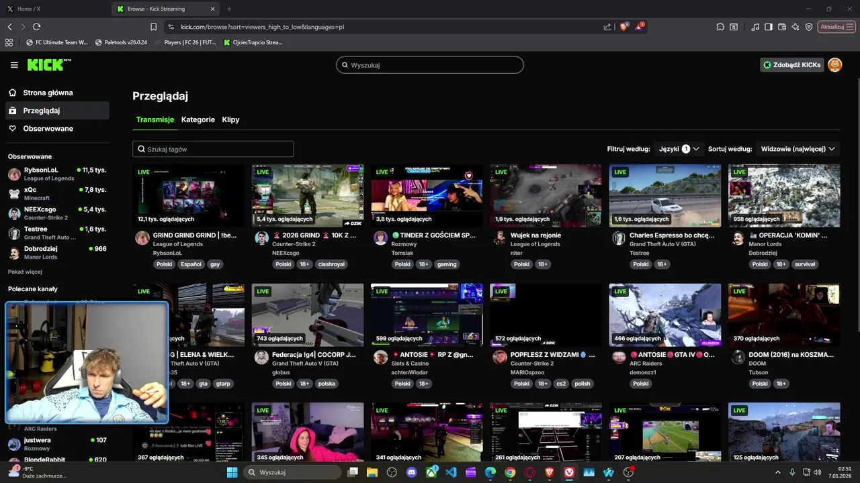Bookmark this page using the bookmark icon
The width and height of the screenshot is (860, 483).
click(153, 27)
